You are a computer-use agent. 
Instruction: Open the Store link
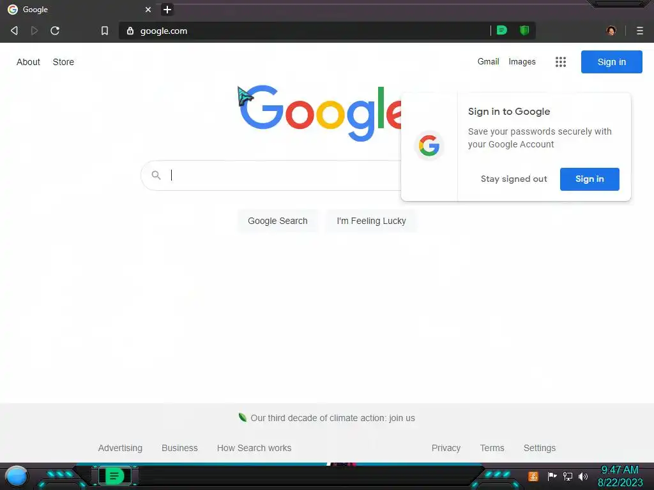click(63, 62)
